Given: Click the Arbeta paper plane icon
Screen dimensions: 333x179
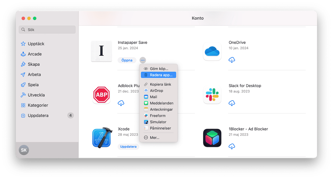Looking at the screenshot, I should click(x=23, y=74).
